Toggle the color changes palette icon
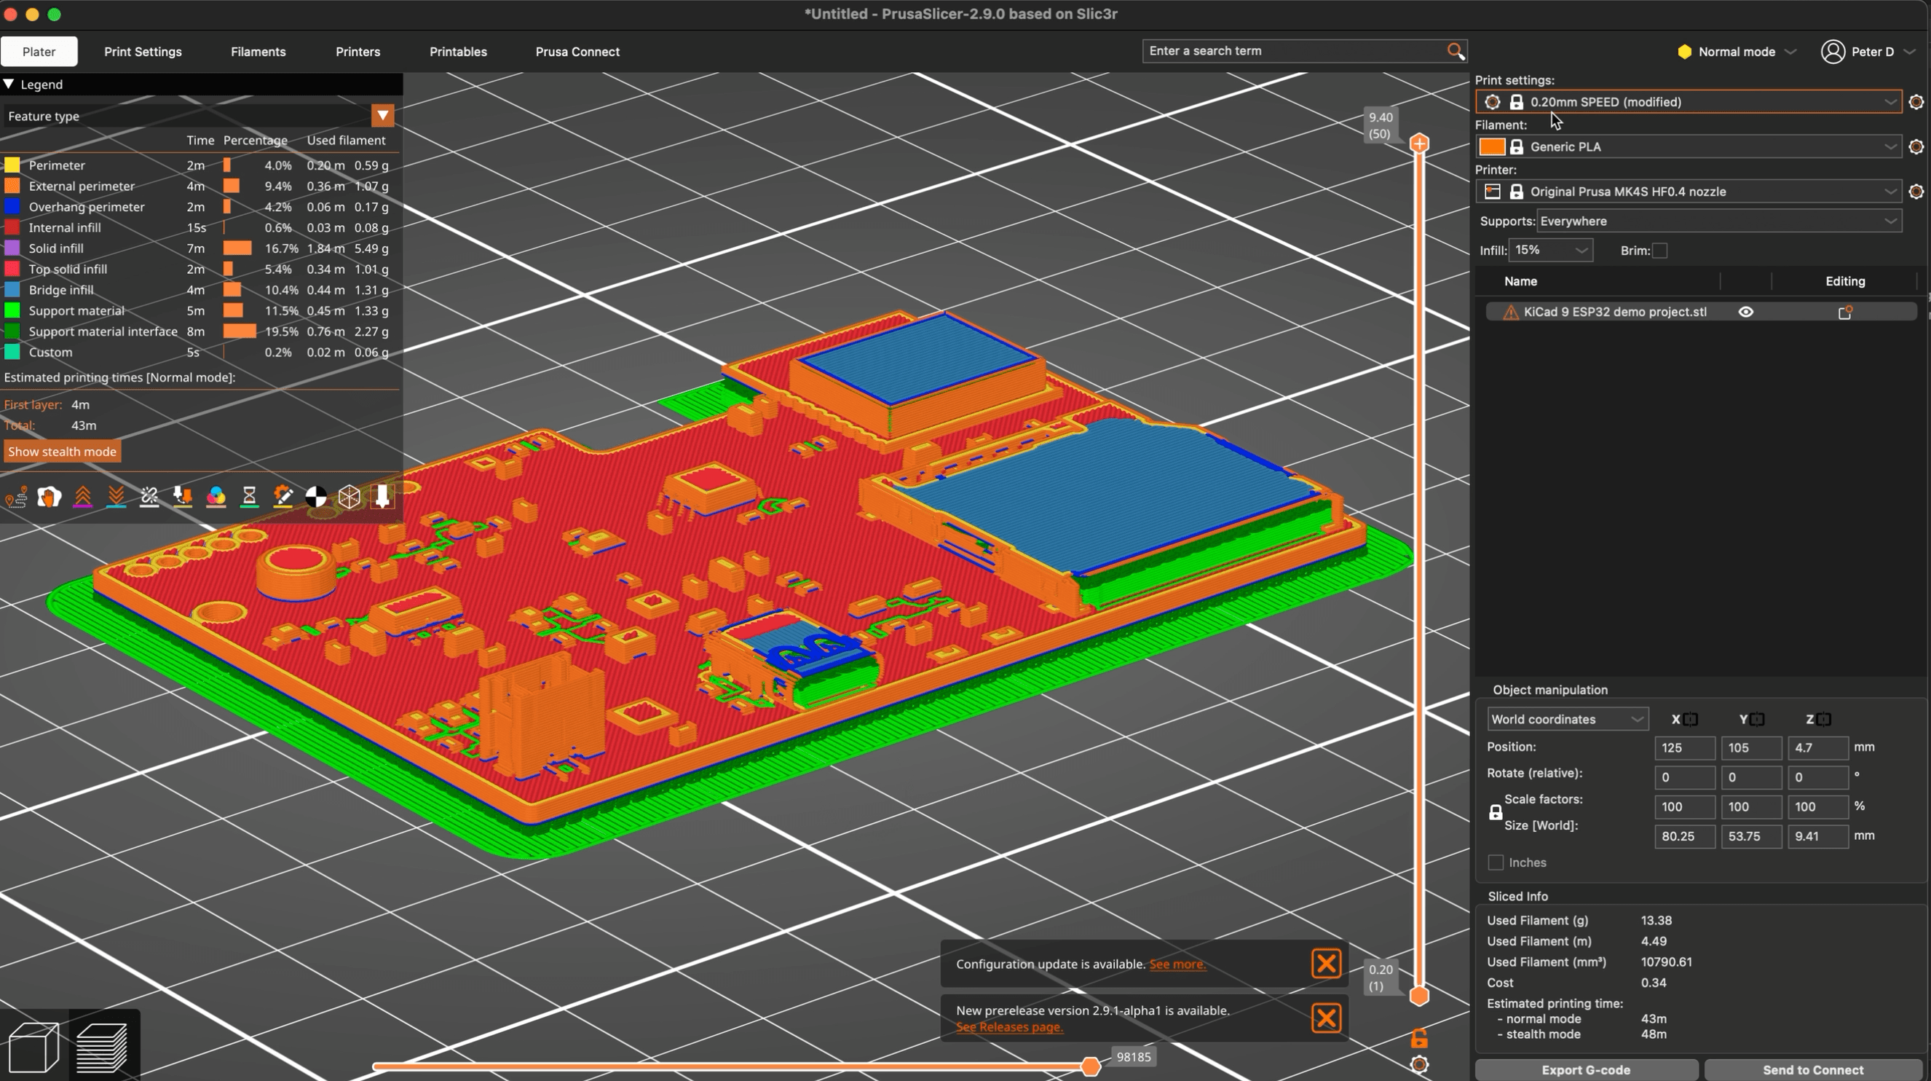 [216, 498]
